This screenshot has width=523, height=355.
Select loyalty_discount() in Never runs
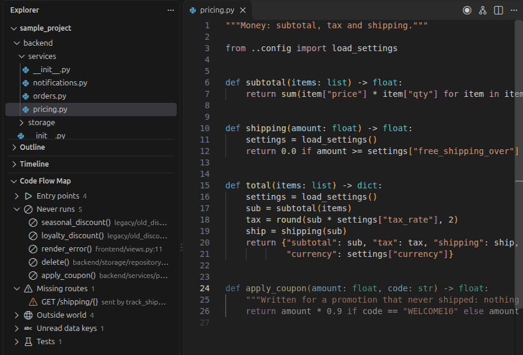point(91,236)
